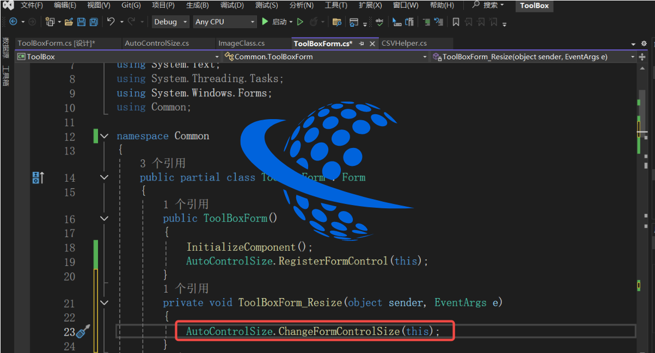The height and width of the screenshot is (353, 655).
Task: Collapse the ToolBoxForm_Resize method block
Action: (104, 302)
